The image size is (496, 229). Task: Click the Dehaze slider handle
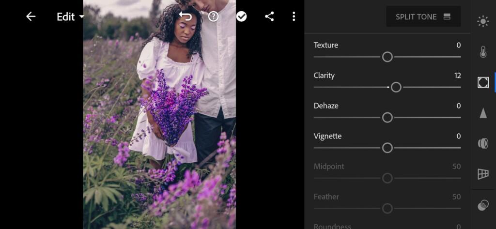pos(387,118)
